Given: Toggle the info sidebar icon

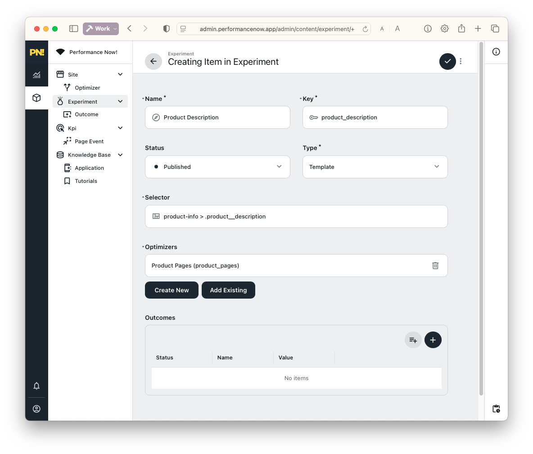Looking at the screenshot, I should coord(496,52).
